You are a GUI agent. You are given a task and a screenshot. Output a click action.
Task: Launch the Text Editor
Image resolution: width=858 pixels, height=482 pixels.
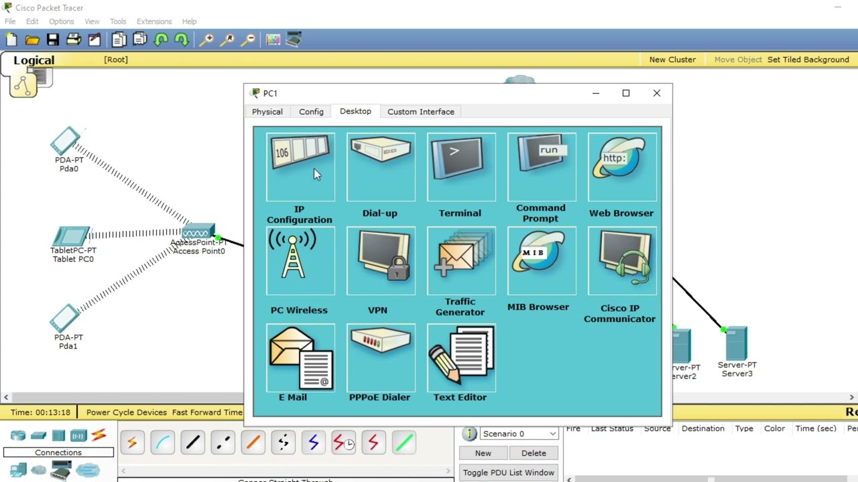[461, 357]
